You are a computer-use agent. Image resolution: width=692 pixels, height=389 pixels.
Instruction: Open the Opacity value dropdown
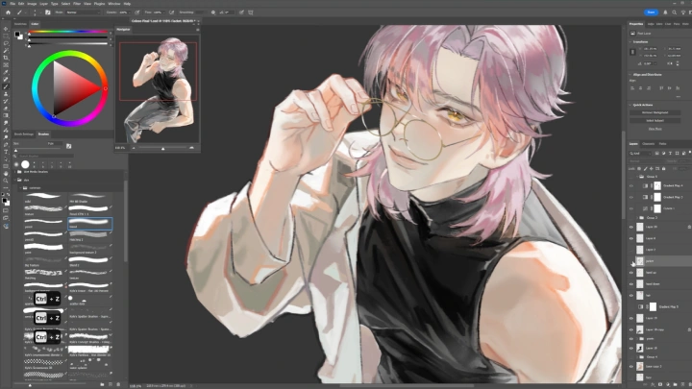coord(130,12)
